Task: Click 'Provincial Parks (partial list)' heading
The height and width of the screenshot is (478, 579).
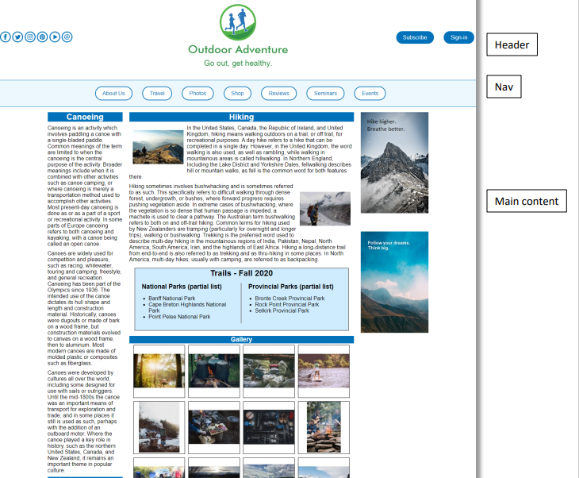Action: click(x=290, y=287)
